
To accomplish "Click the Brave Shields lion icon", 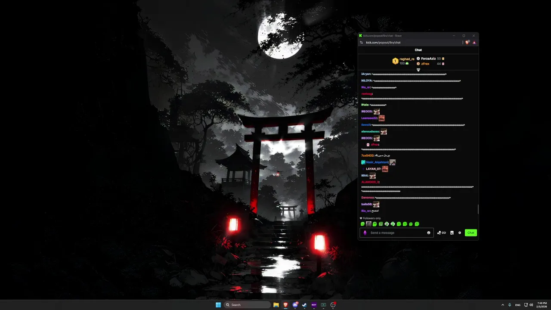I will point(467,42).
